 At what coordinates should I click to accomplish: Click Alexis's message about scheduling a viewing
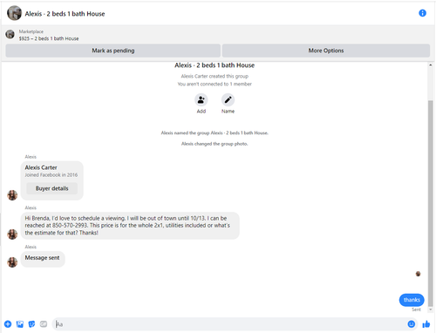130,226
